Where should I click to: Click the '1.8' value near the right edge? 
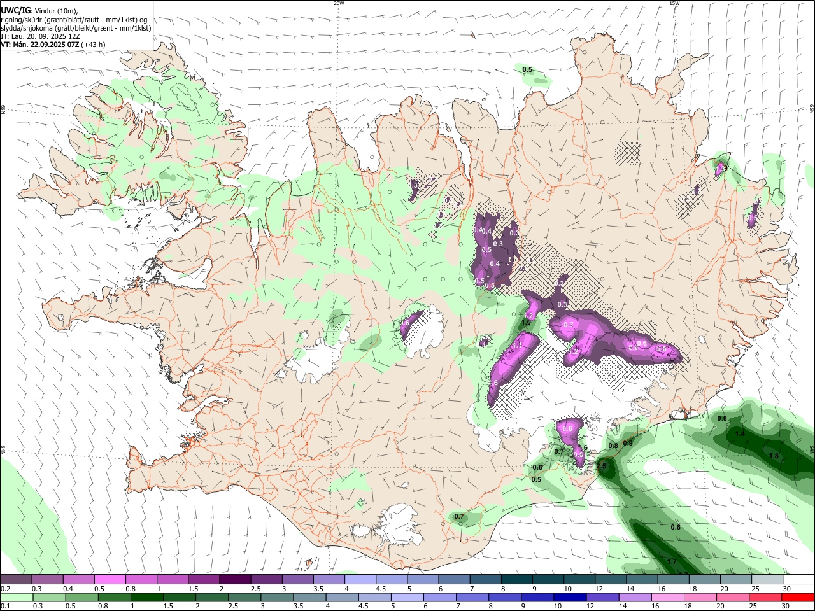(x=774, y=456)
